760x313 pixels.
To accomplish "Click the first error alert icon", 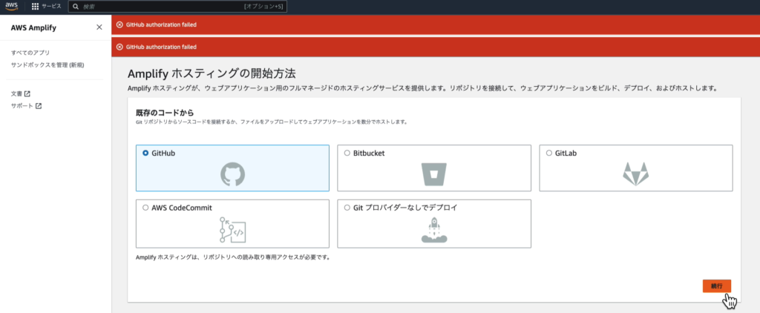I will 120,24.
